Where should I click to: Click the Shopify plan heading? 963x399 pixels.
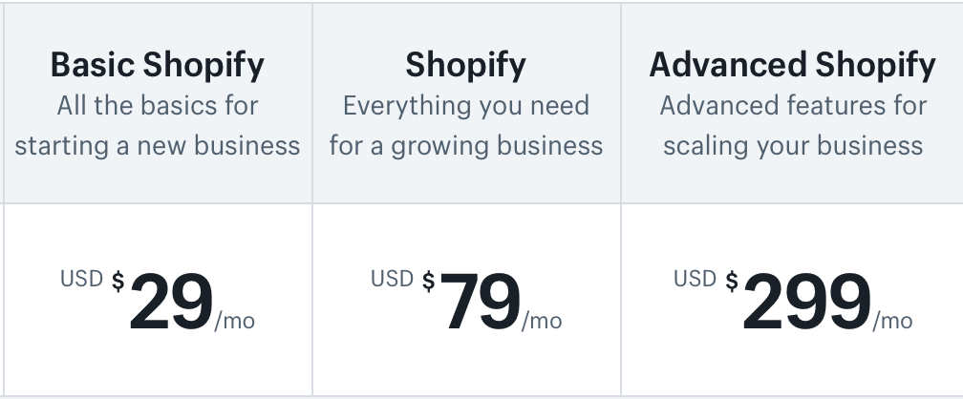(x=465, y=66)
